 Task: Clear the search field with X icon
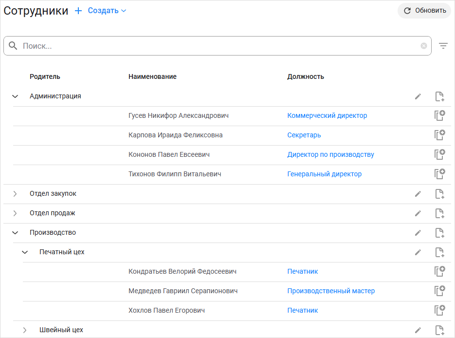[424, 46]
